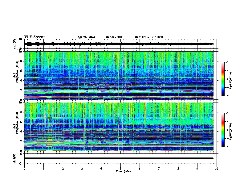Click the ch.1 color bar's log(PSD) label
This screenshot has width=244, height=189.
coord(230,81)
